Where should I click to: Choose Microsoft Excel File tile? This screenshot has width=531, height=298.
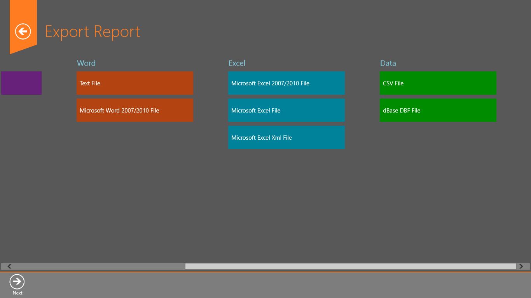pyautogui.click(x=286, y=110)
